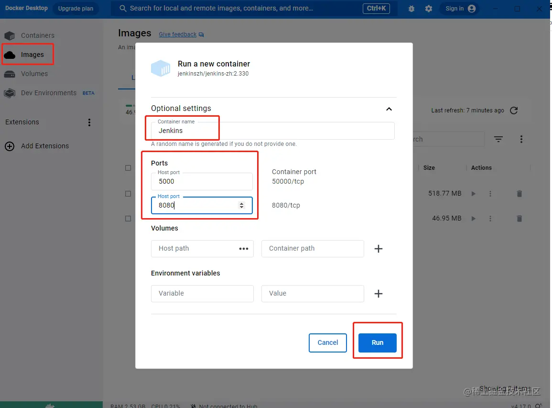Click the Ctrl+K shortcut badge
Image resolution: width=552 pixels, height=408 pixels.
click(x=376, y=8)
